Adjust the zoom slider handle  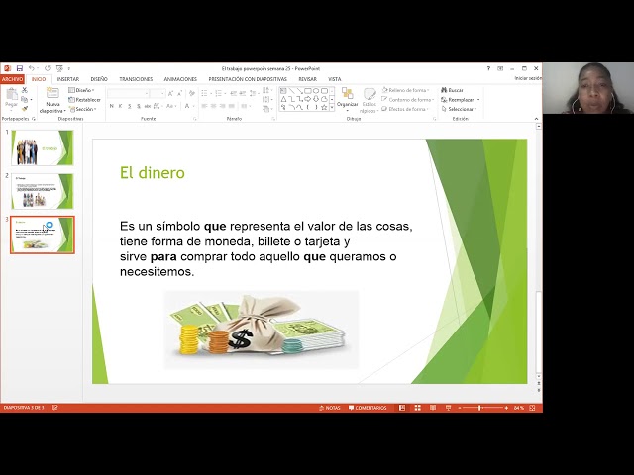479,408
